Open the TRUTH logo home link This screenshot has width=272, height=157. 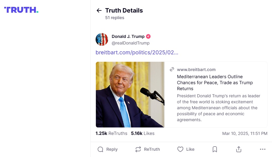(x=21, y=10)
